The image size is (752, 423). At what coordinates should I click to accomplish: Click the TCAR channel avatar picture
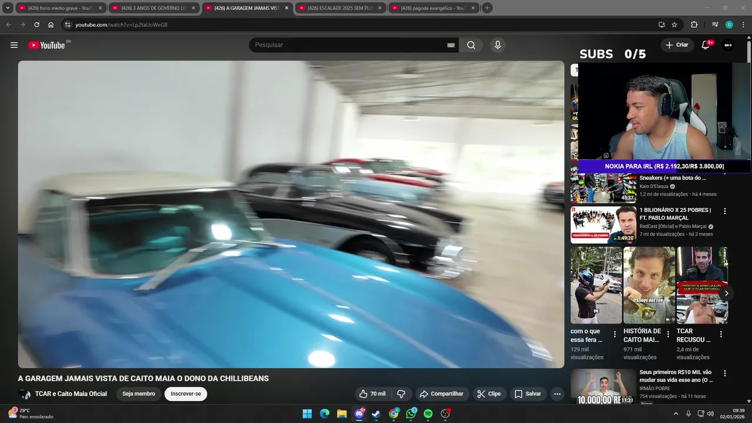[24, 394]
